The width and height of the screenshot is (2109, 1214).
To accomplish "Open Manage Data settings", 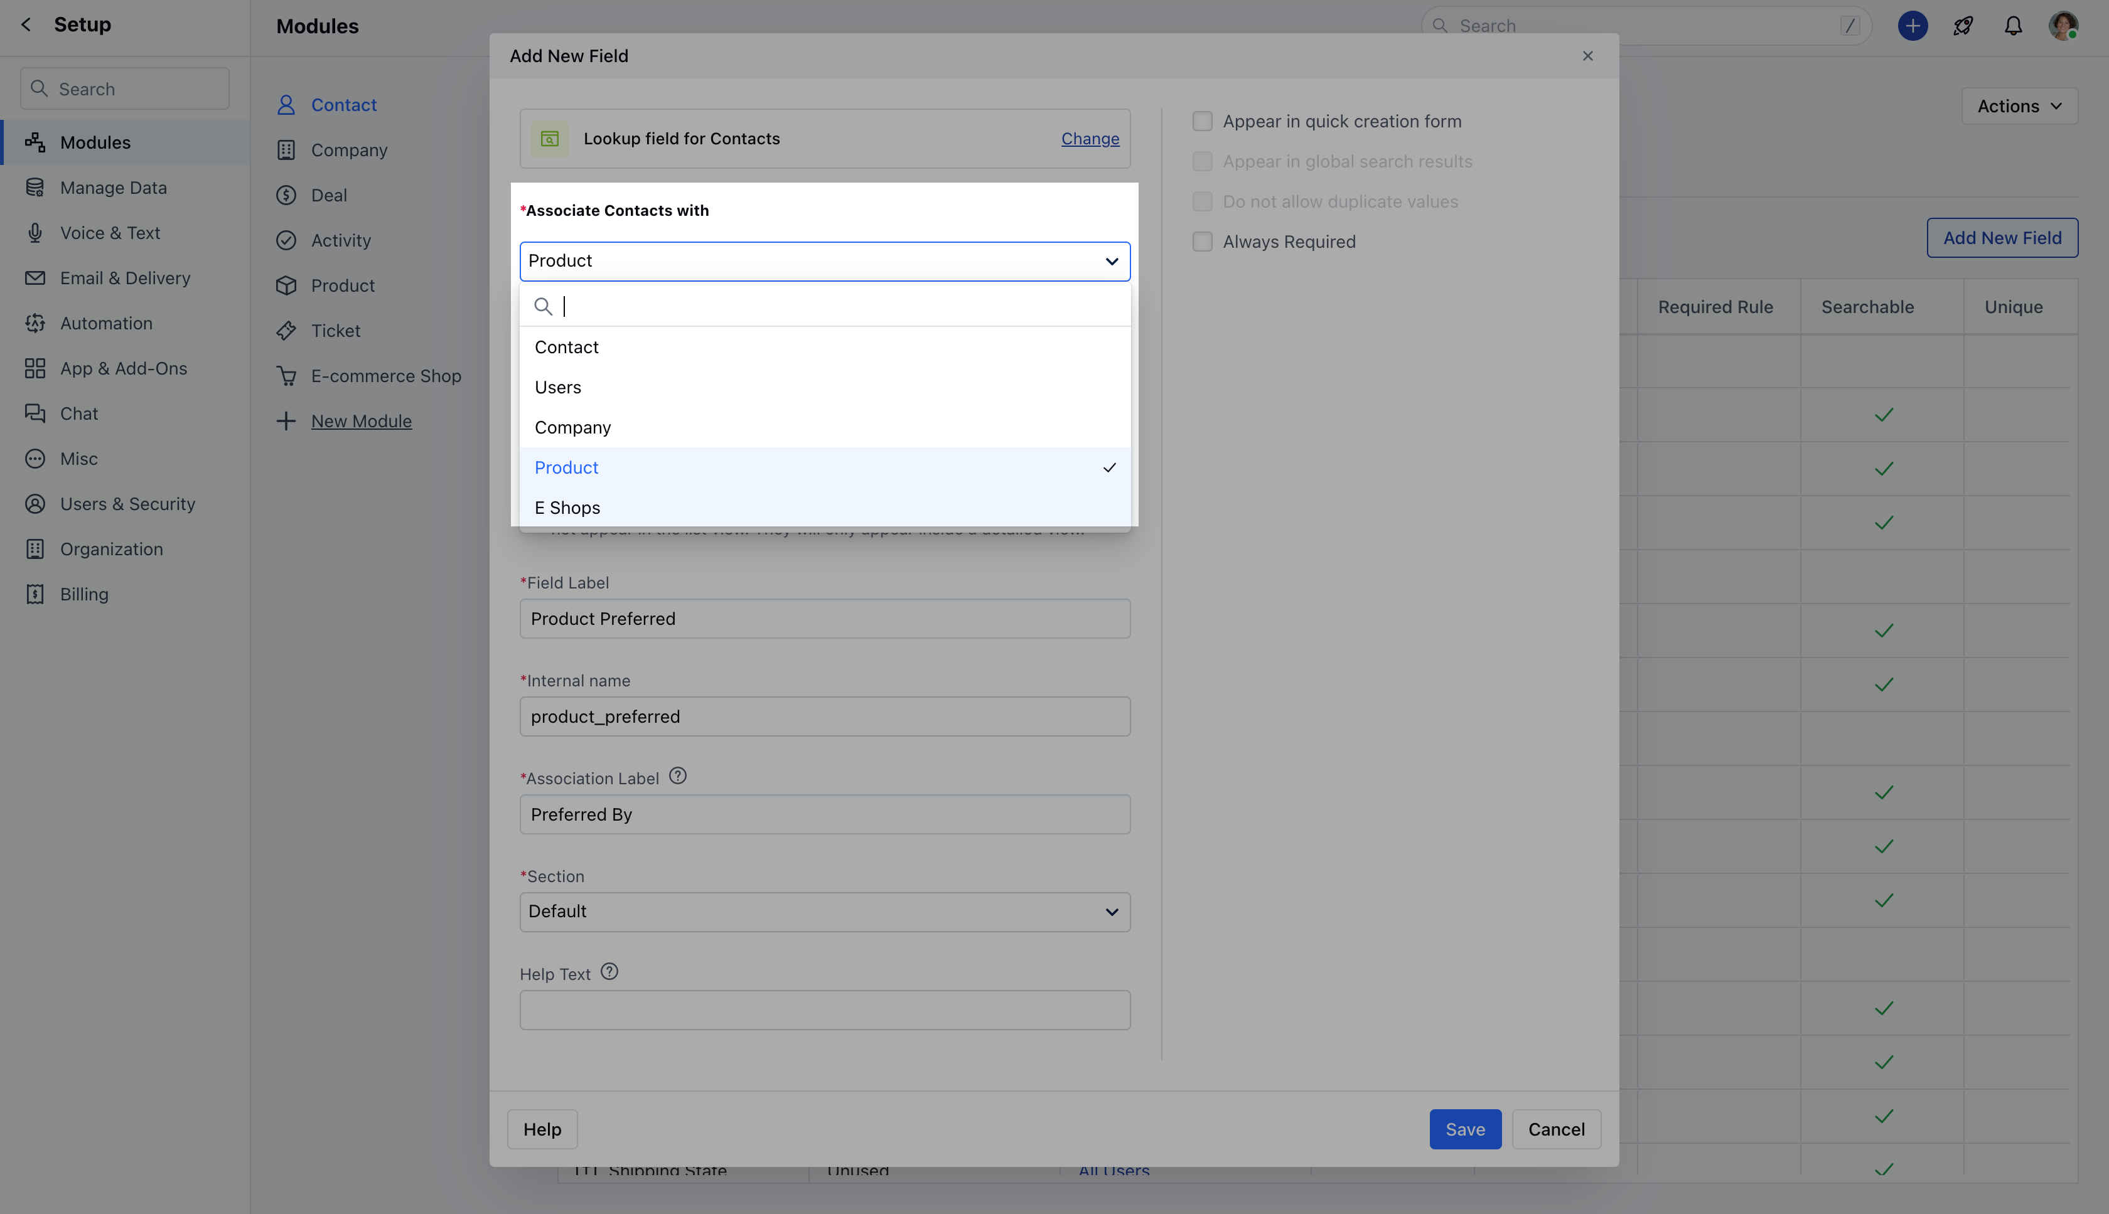I will pos(125,188).
